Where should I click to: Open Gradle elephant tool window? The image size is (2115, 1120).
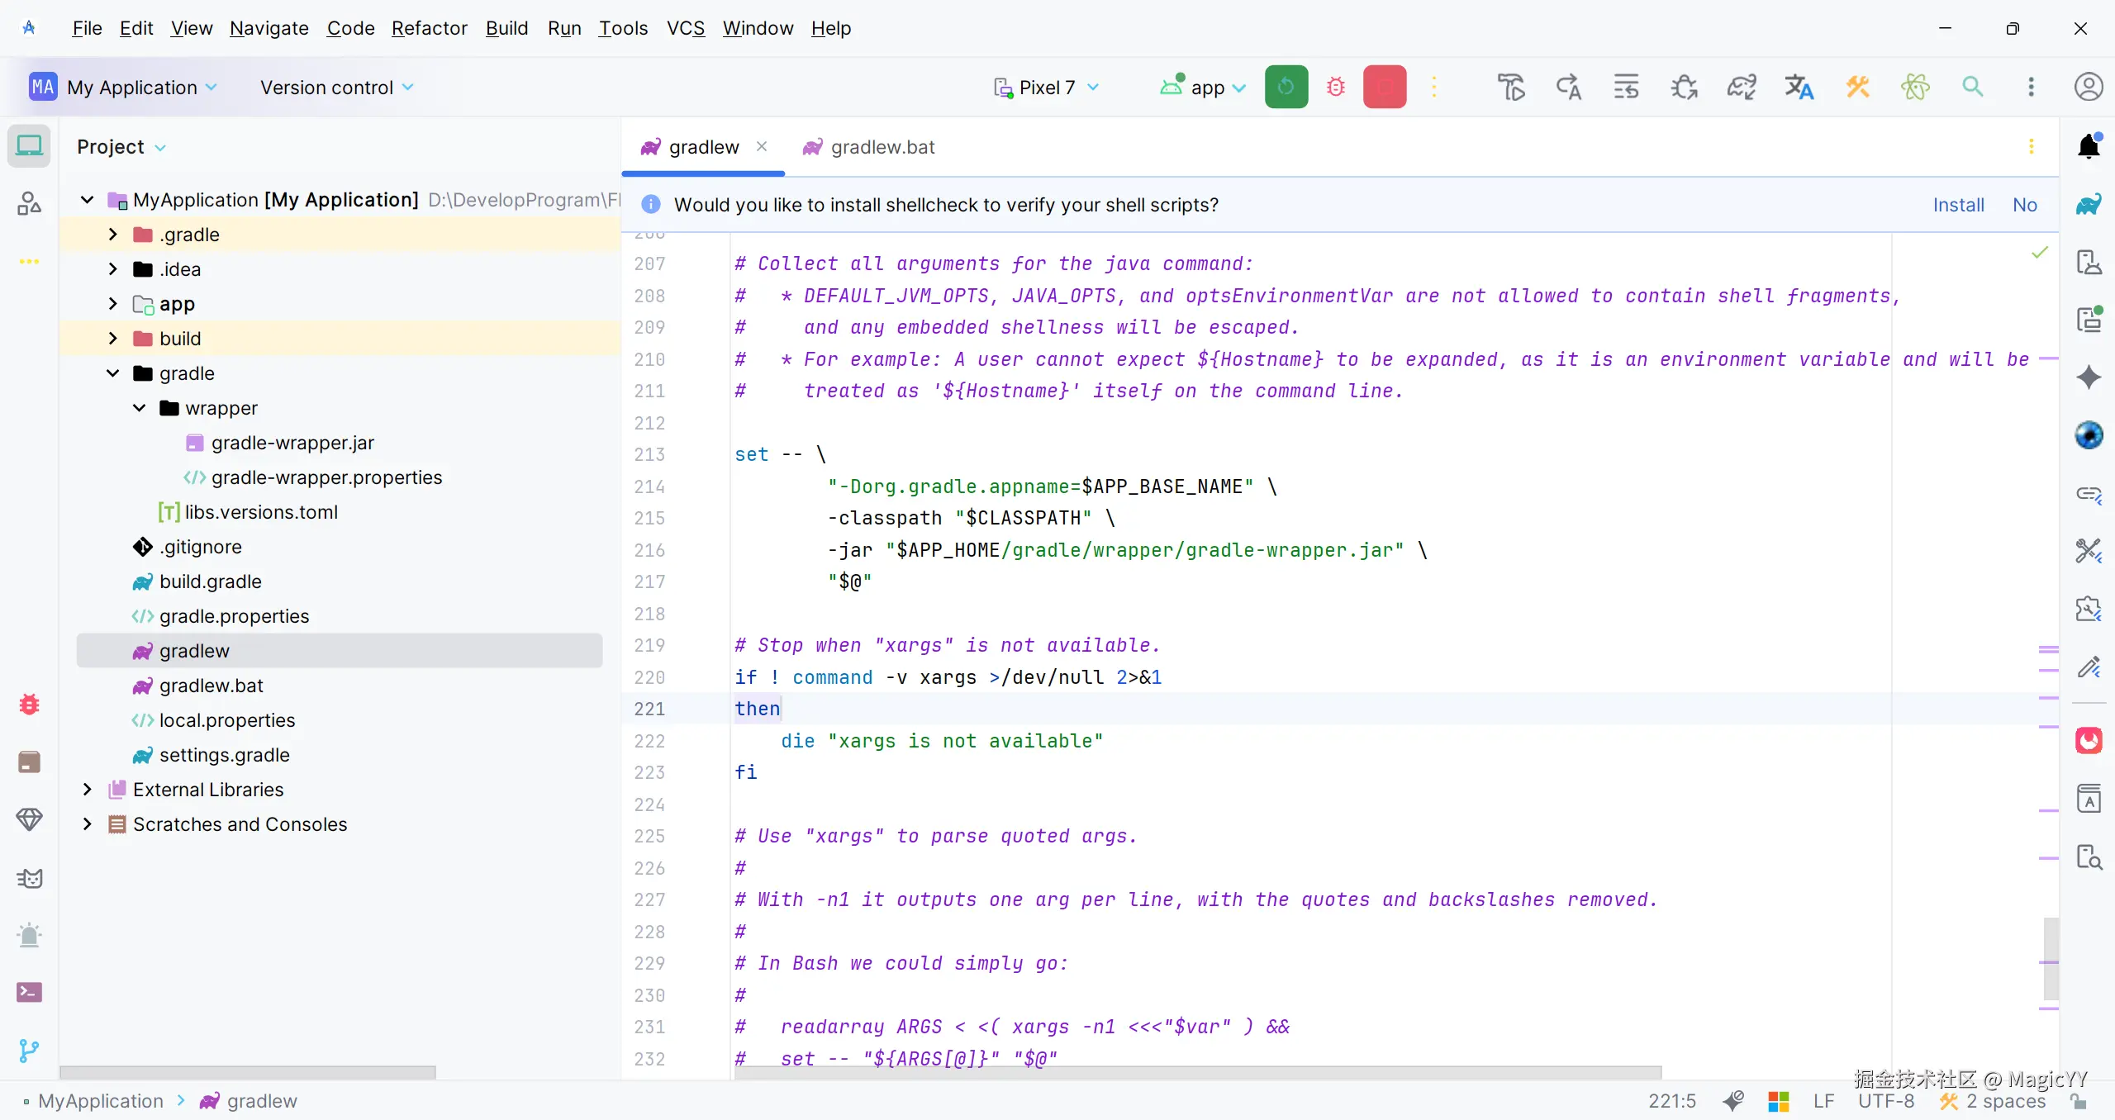2088,204
